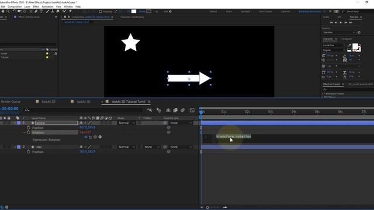Adjust the timeline zoom slider

click(207, 208)
